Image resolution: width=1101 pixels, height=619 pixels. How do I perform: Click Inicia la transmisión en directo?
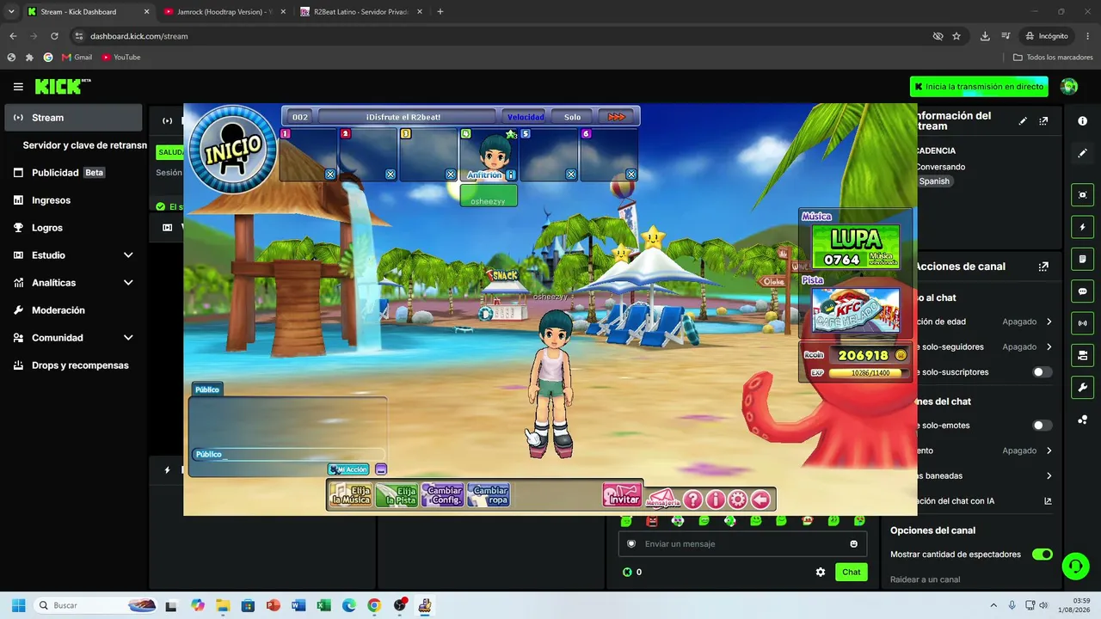click(x=979, y=87)
